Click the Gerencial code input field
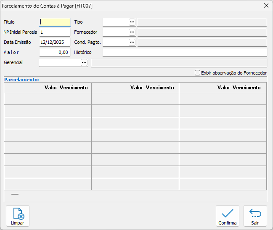 [x=60, y=62]
